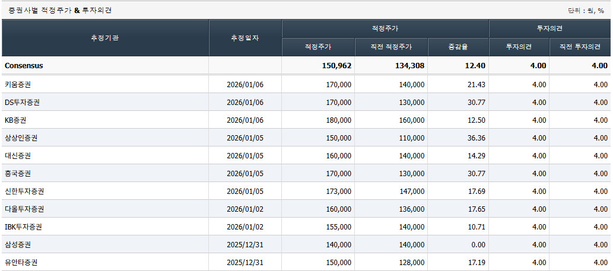Click the 추정일자 column header
Image resolution: width=613 pixels, height=271 pixels.
click(245, 38)
